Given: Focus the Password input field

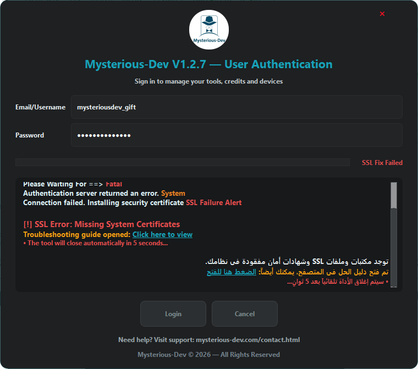Looking at the screenshot, I should coord(237,135).
